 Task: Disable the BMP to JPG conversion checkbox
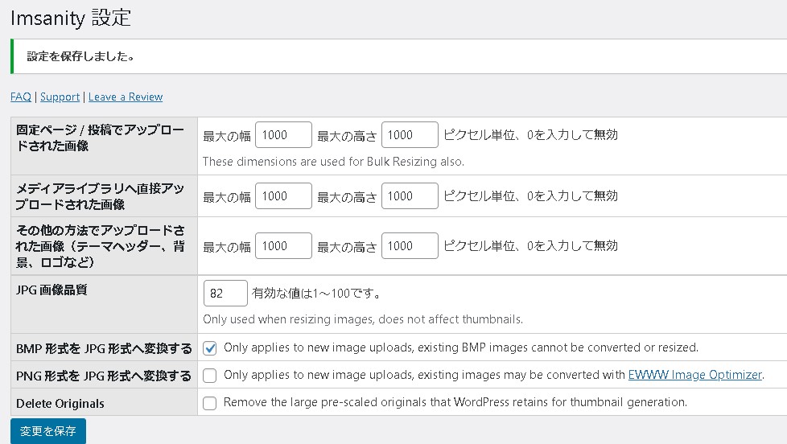click(x=210, y=348)
